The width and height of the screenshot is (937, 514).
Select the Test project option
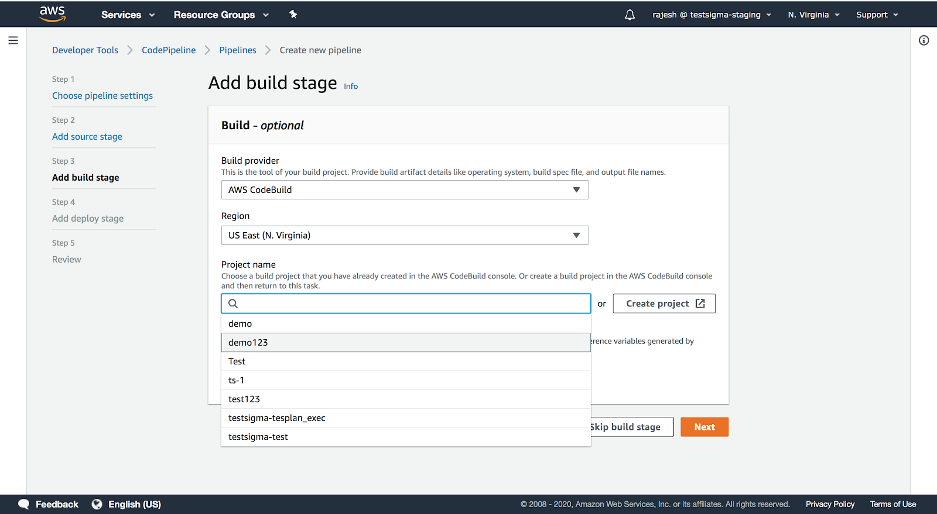point(406,361)
